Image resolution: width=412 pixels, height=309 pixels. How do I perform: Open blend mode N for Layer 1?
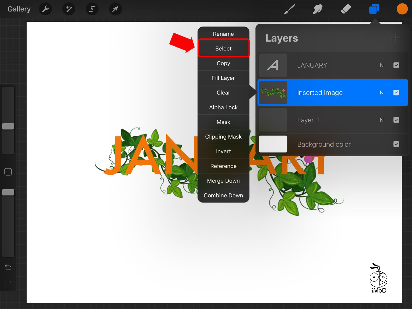coord(382,120)
